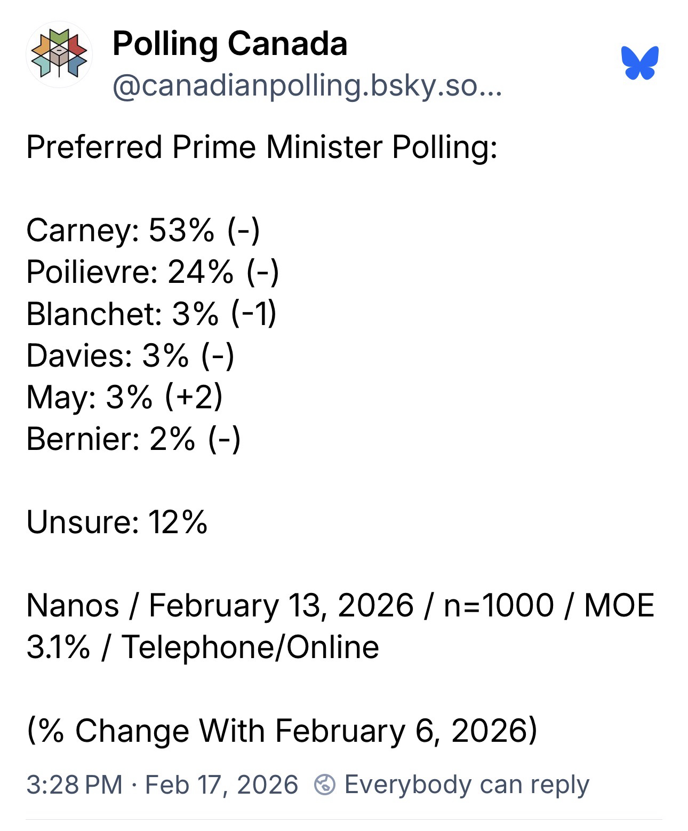Click the globe icon beside reply settings
Viewport: 688px width, 831px height.
(x=325, y=785)
